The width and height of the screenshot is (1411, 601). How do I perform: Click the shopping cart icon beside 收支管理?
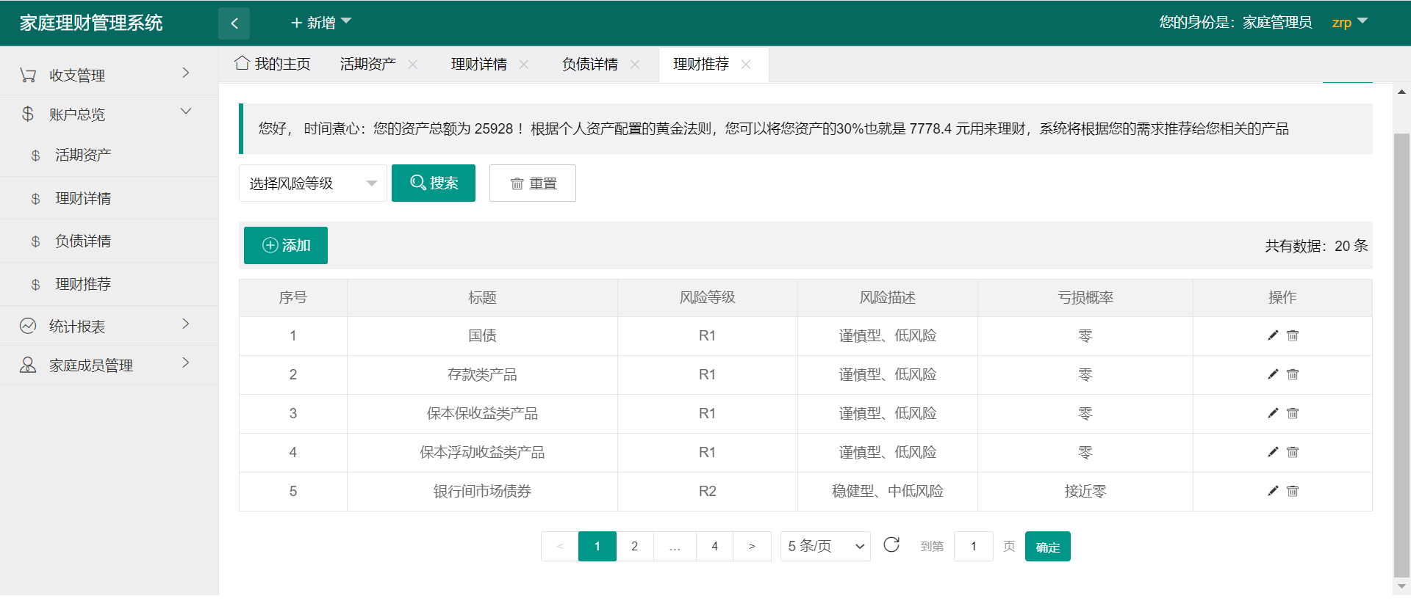[28, 75]
